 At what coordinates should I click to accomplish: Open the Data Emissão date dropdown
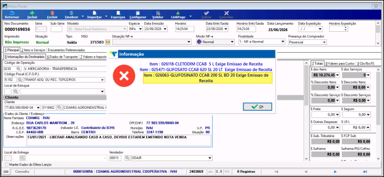(165, 29)
